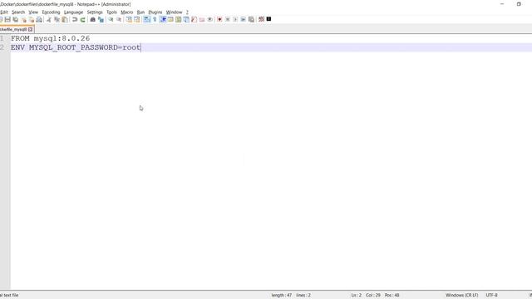Redo with the green arrow icon
532x299 pixels.
pyautogui.click(x=82, y=20)
